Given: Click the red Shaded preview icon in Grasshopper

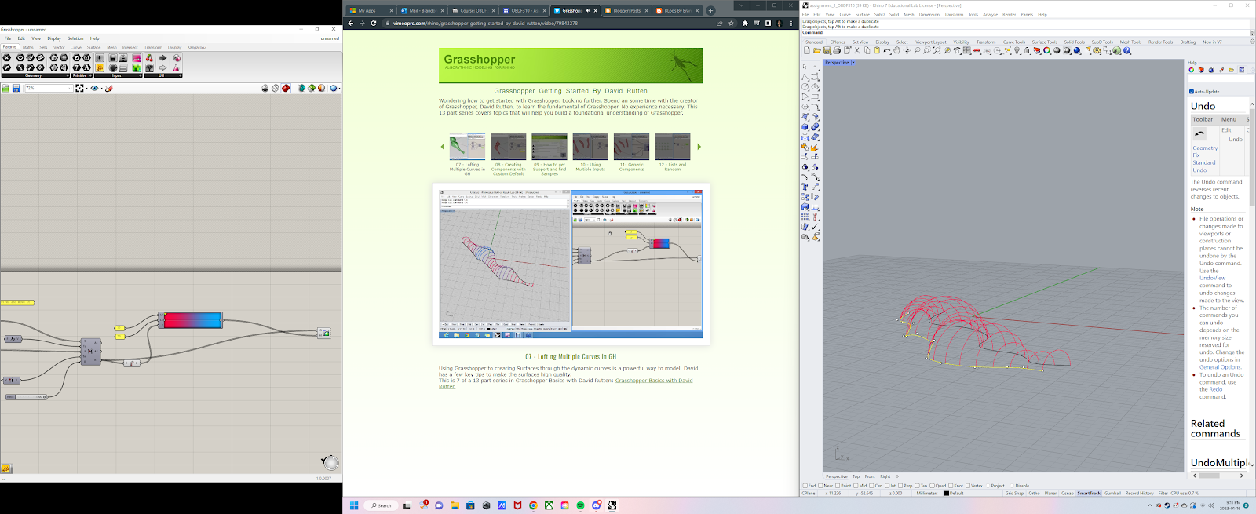Looking at the screenshot, I should pos(286,88).
